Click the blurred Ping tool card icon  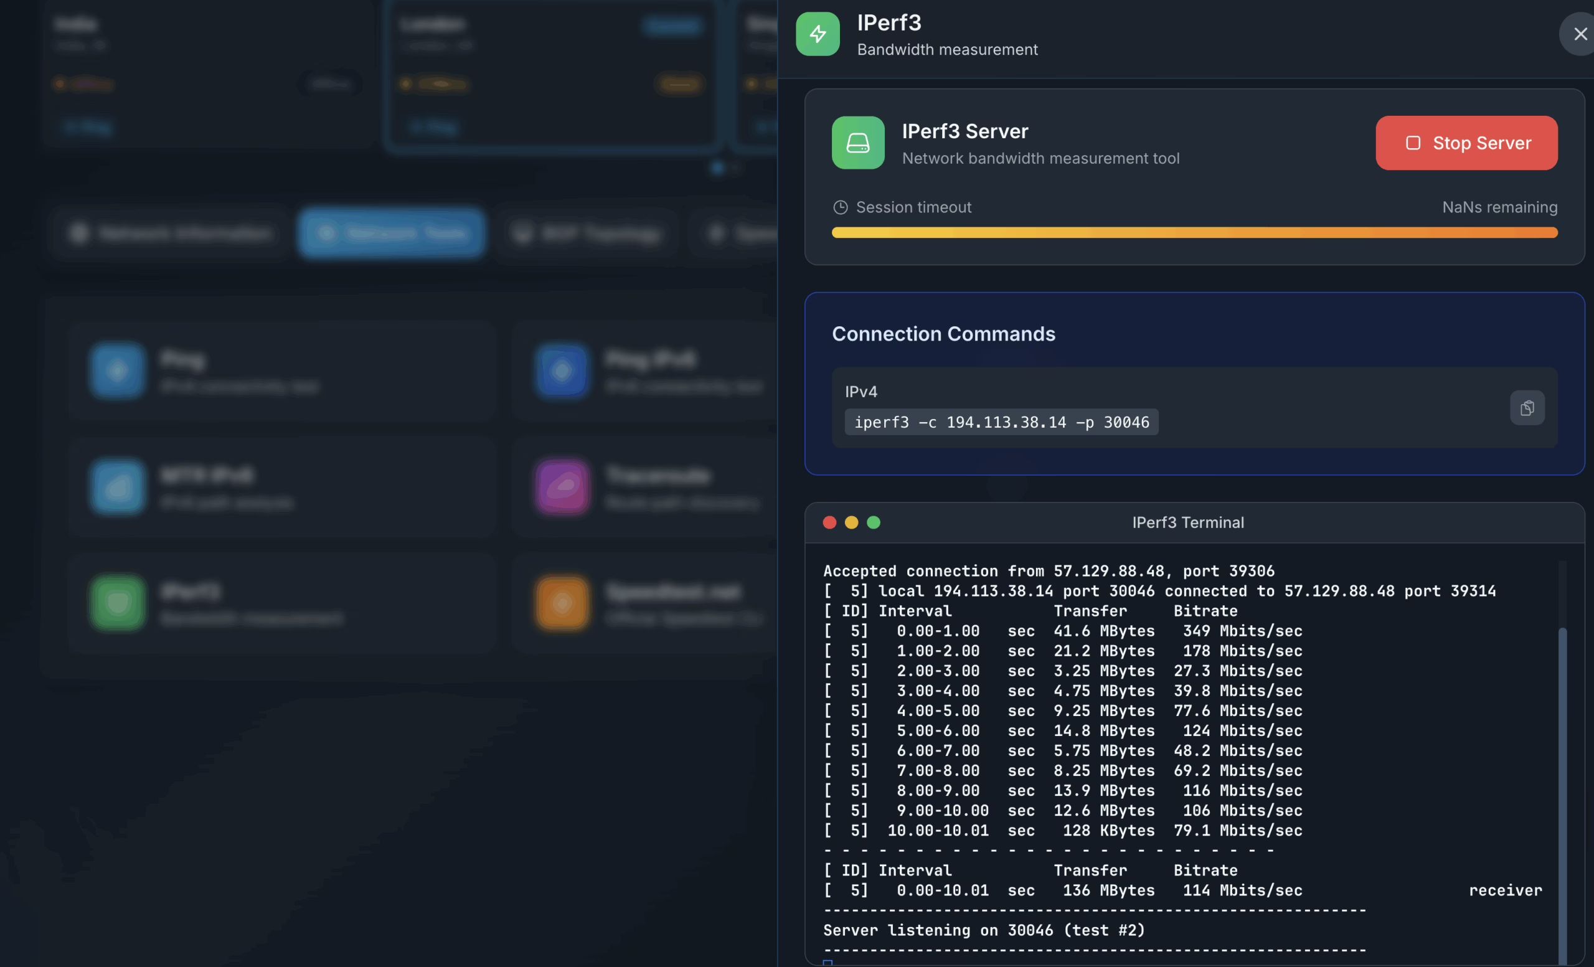click(117, 370)
